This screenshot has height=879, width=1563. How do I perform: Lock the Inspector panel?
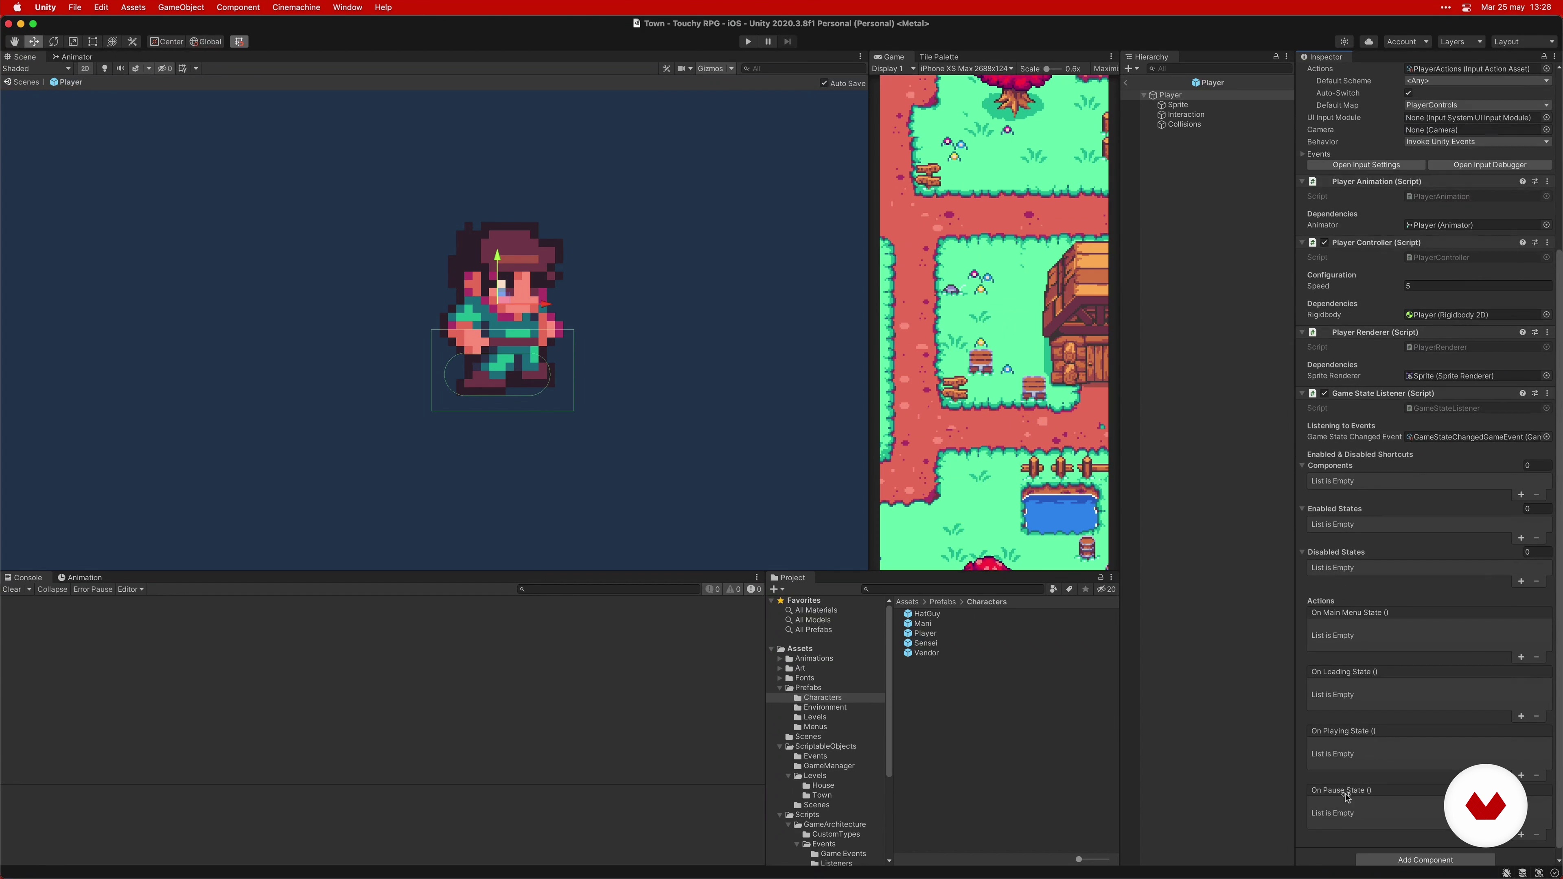click(1544, 57)
